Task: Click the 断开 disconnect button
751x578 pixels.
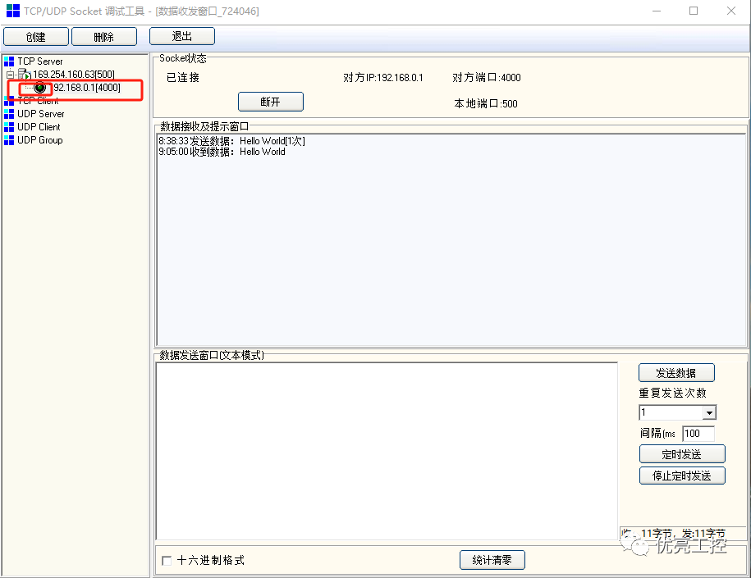Action: point(271,102)
